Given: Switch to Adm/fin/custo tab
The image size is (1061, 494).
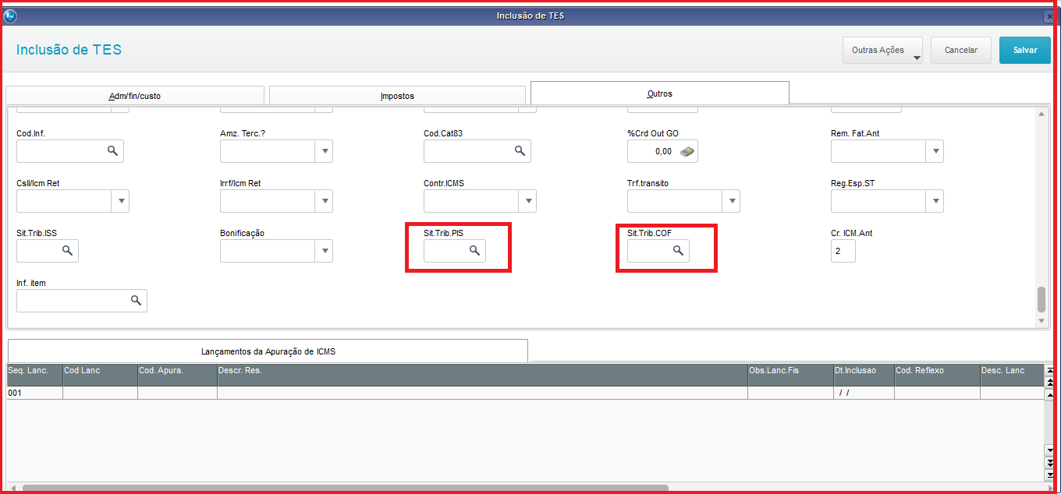Looking at the screenshot, I should pyautogui.click(x=135, y=95).
